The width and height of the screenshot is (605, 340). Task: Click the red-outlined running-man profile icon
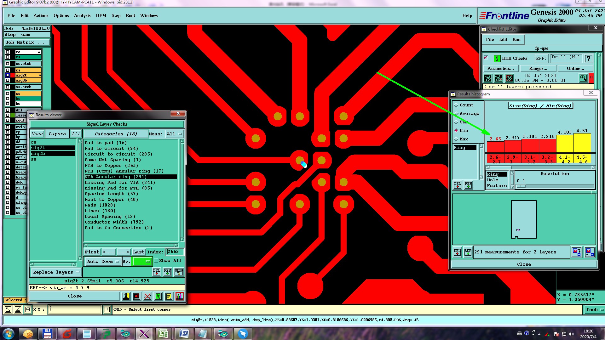(x=509, y=78)
